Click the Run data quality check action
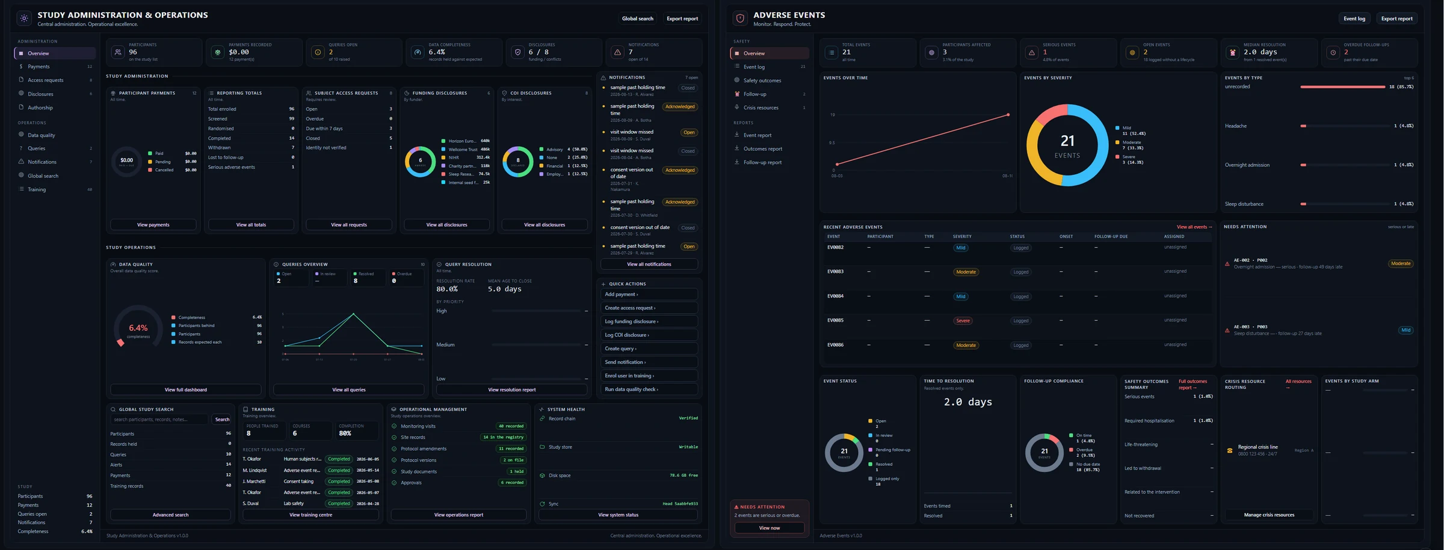 (649, 390)
